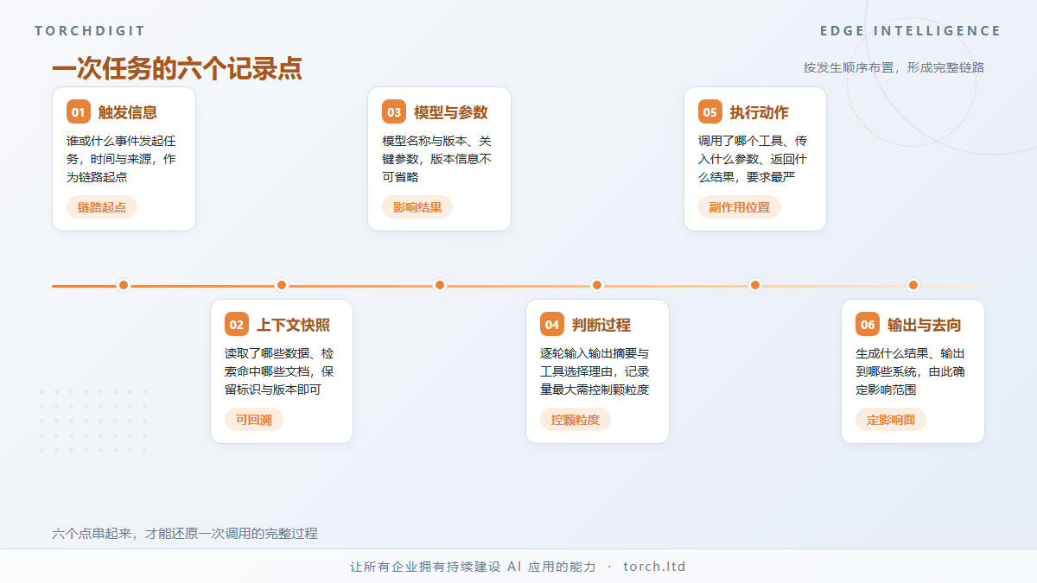Click the 触发信息 card heading

point(128,112)
